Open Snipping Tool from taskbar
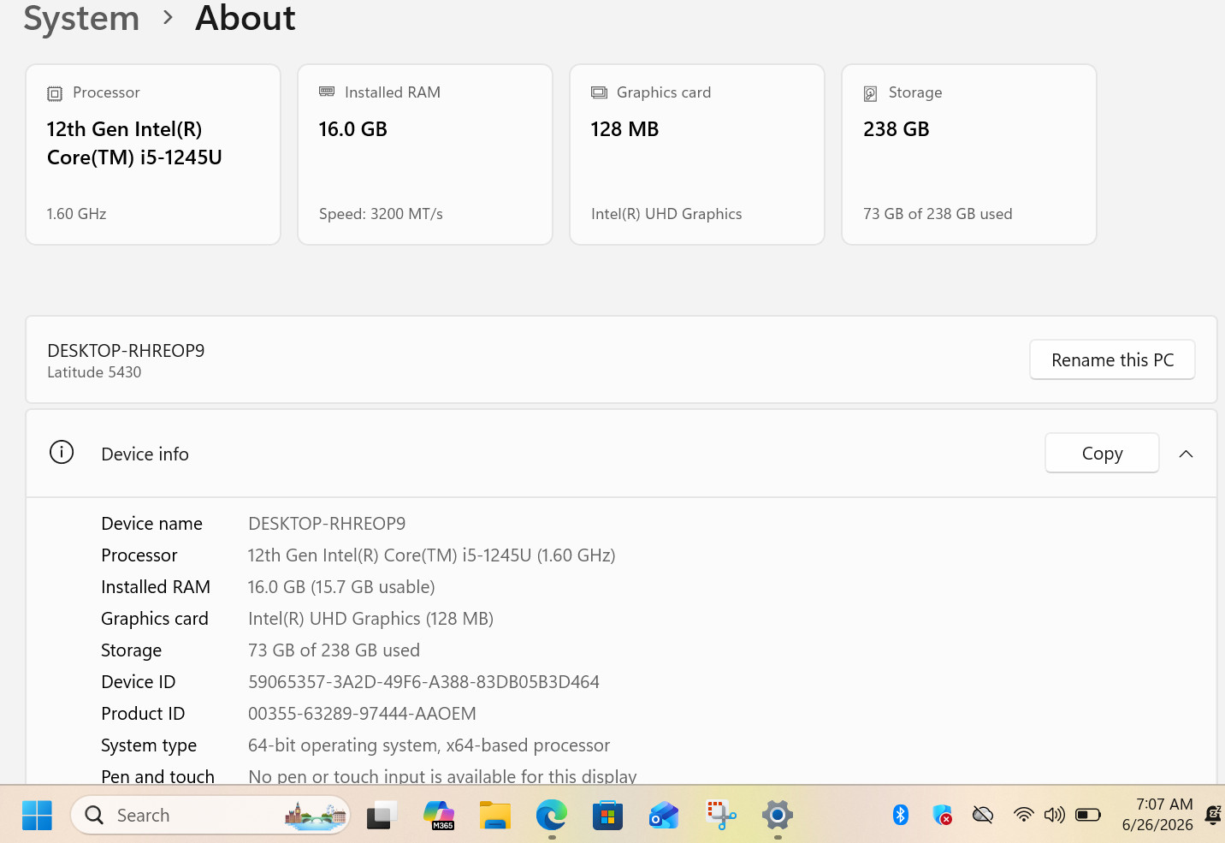 pyautogui.click(x=721, y=815)
